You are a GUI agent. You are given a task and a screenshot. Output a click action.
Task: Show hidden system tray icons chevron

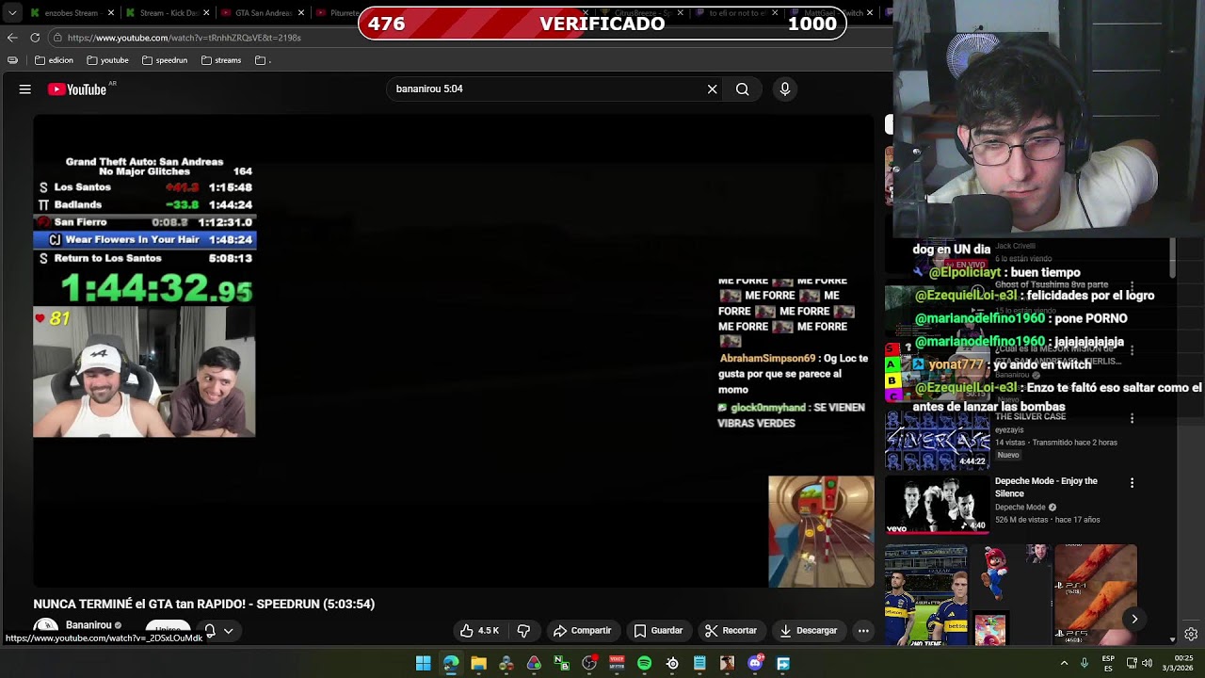(x=1065, y=663)
